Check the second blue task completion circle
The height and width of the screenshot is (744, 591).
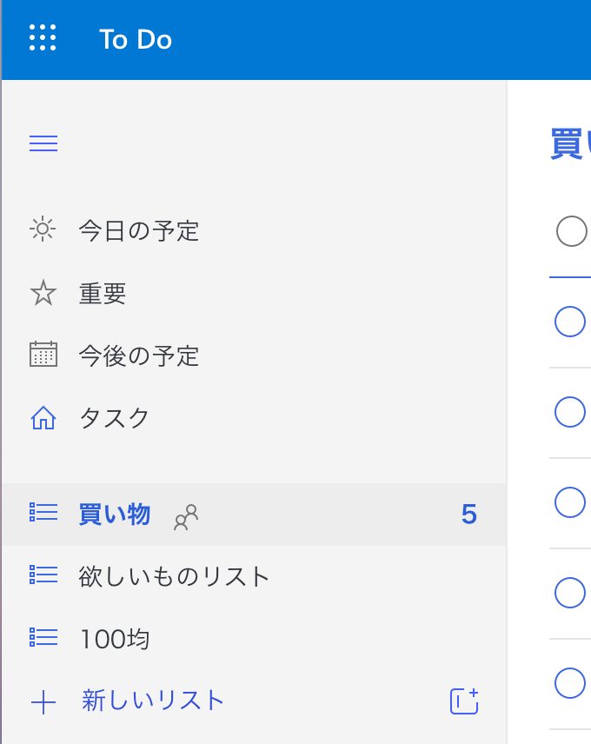[569, 412]
